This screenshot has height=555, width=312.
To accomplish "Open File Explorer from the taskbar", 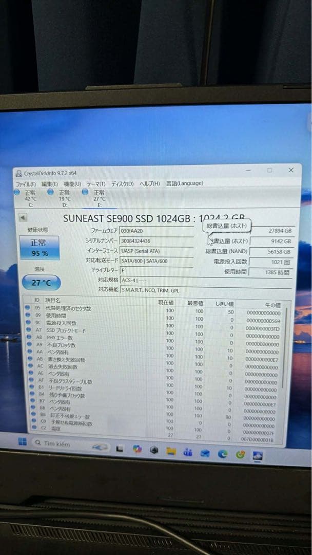I will pyautogui.click(x=171, y=451).
